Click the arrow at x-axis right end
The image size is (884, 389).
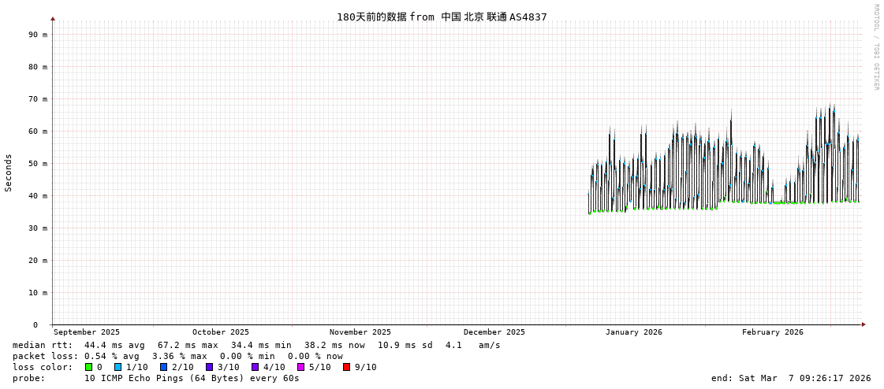pos(863,324)
